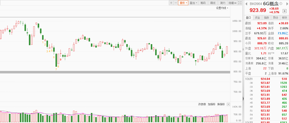The width and height of the screenshot is (289, 123).
Task: Click 上涨率 value 91.67%
Action: (283, 74)
